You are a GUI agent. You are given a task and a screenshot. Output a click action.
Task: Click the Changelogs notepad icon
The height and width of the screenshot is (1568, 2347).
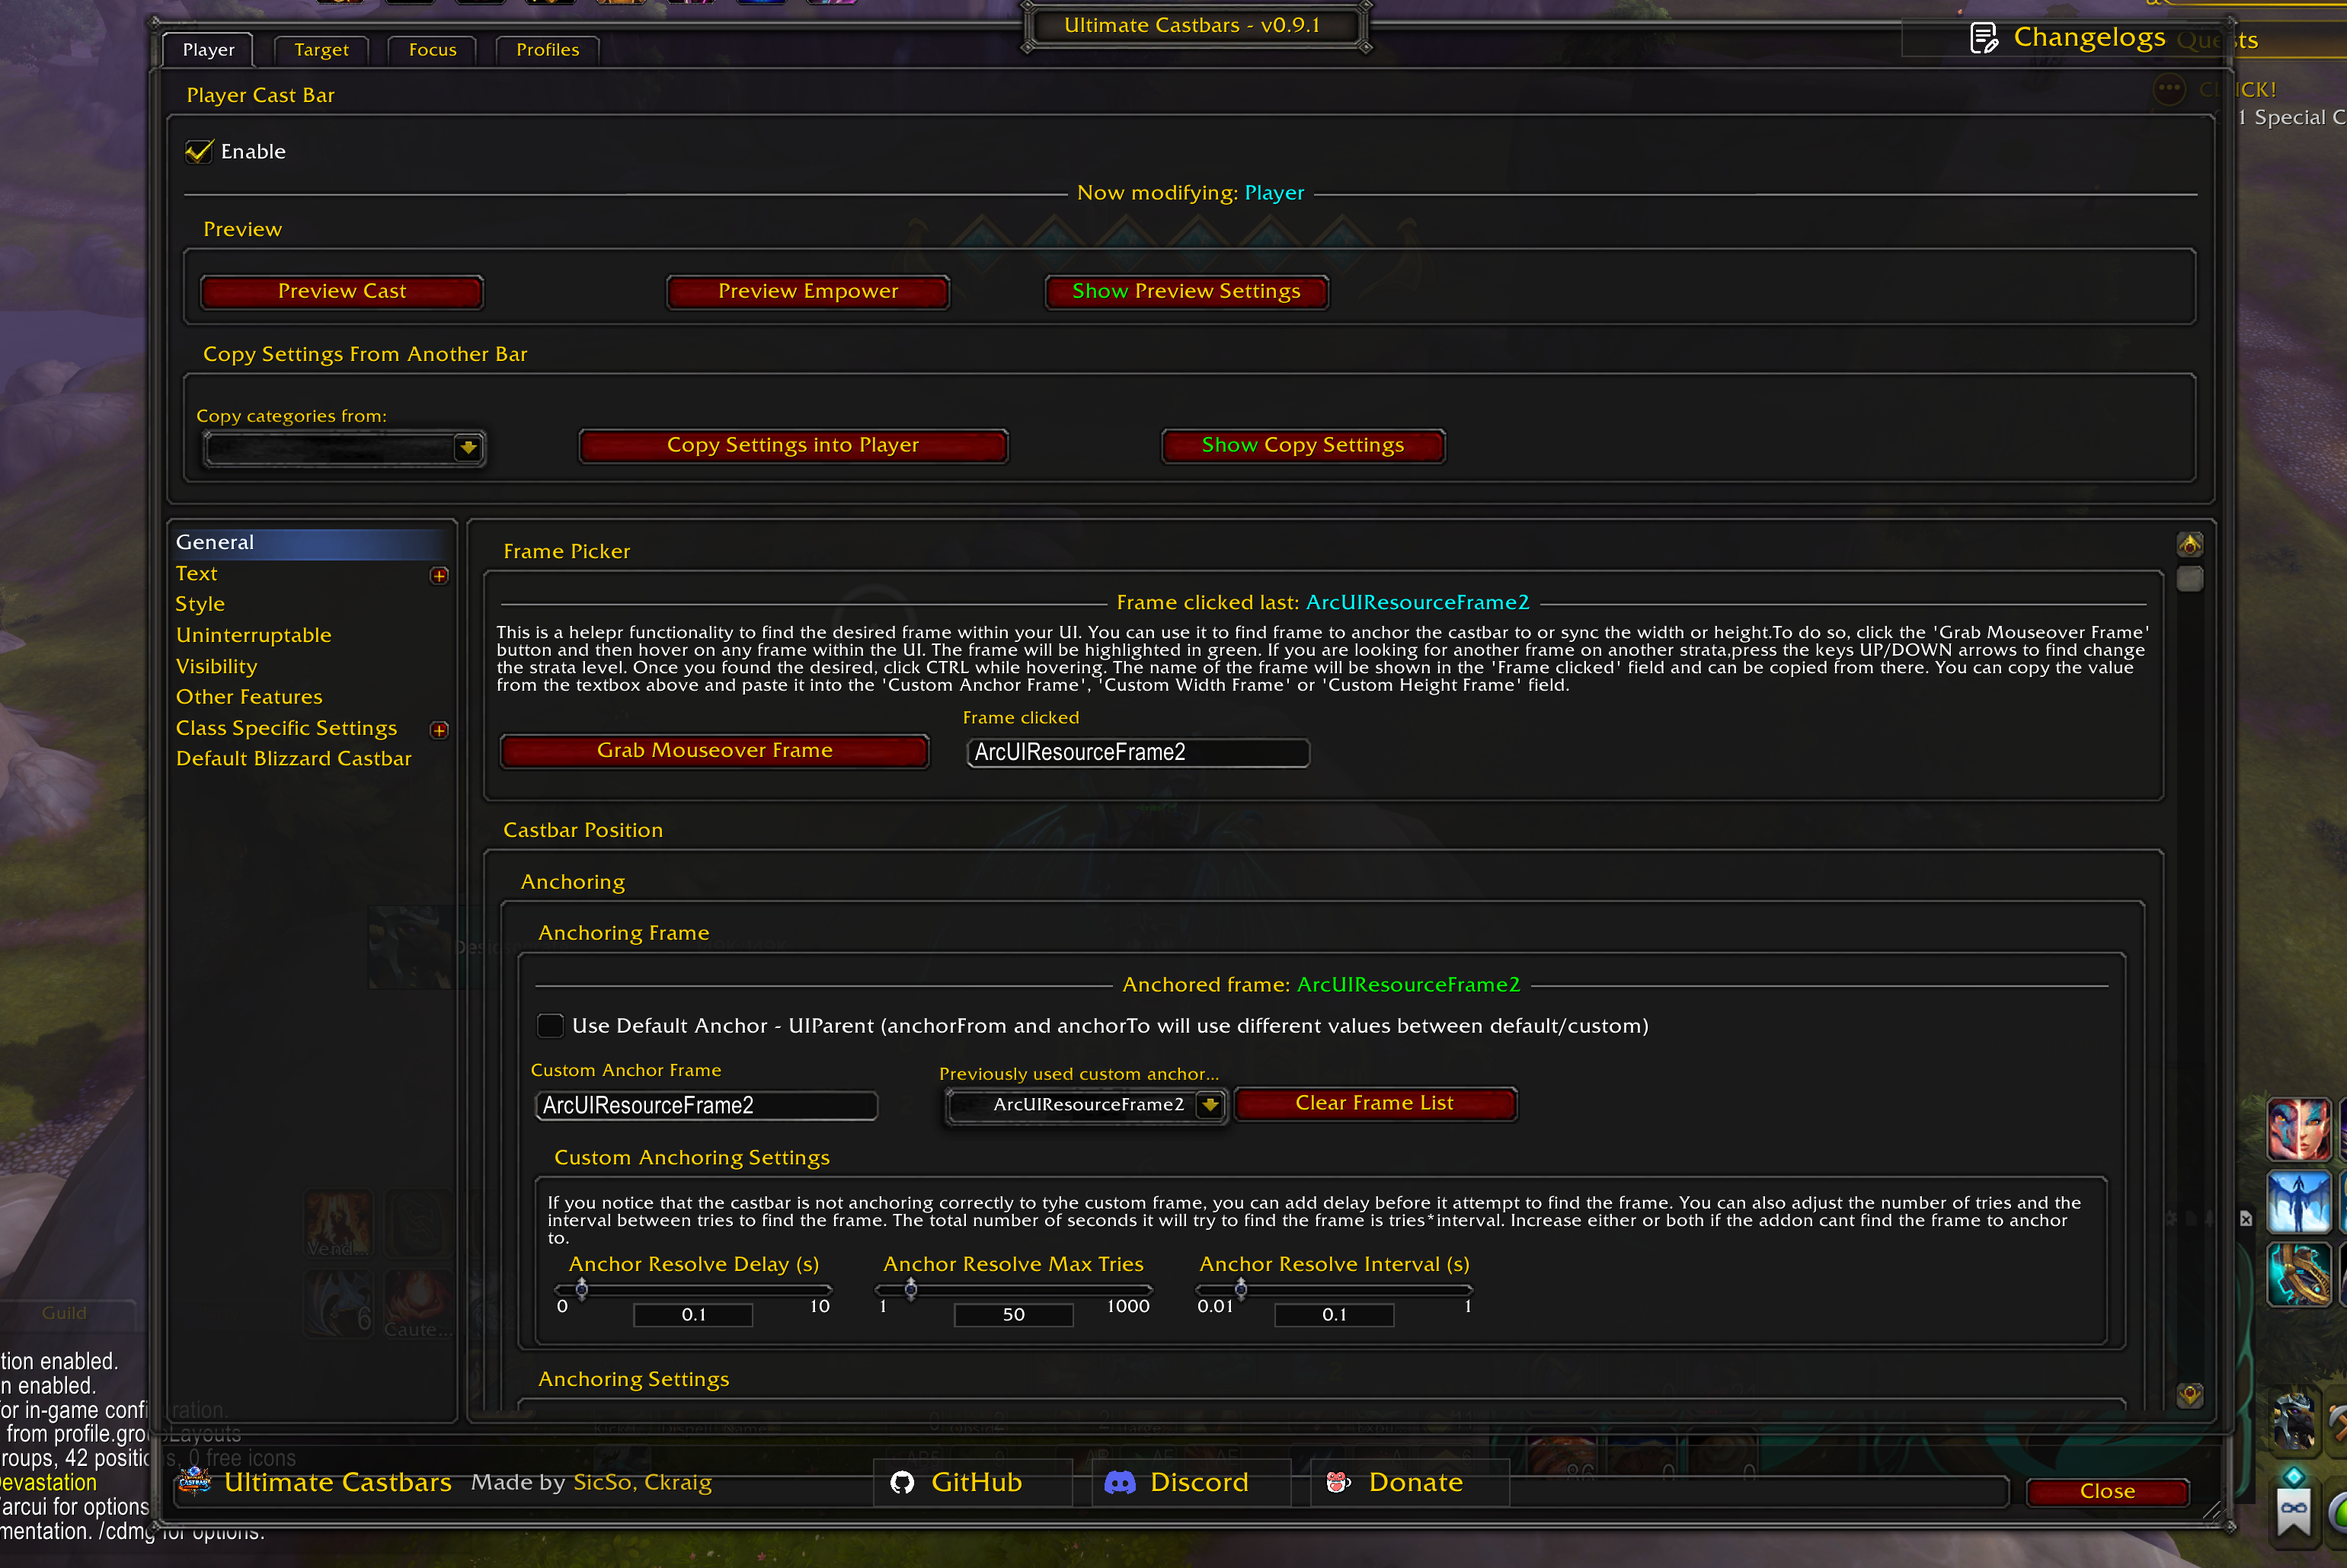[x=1984, y=38]
